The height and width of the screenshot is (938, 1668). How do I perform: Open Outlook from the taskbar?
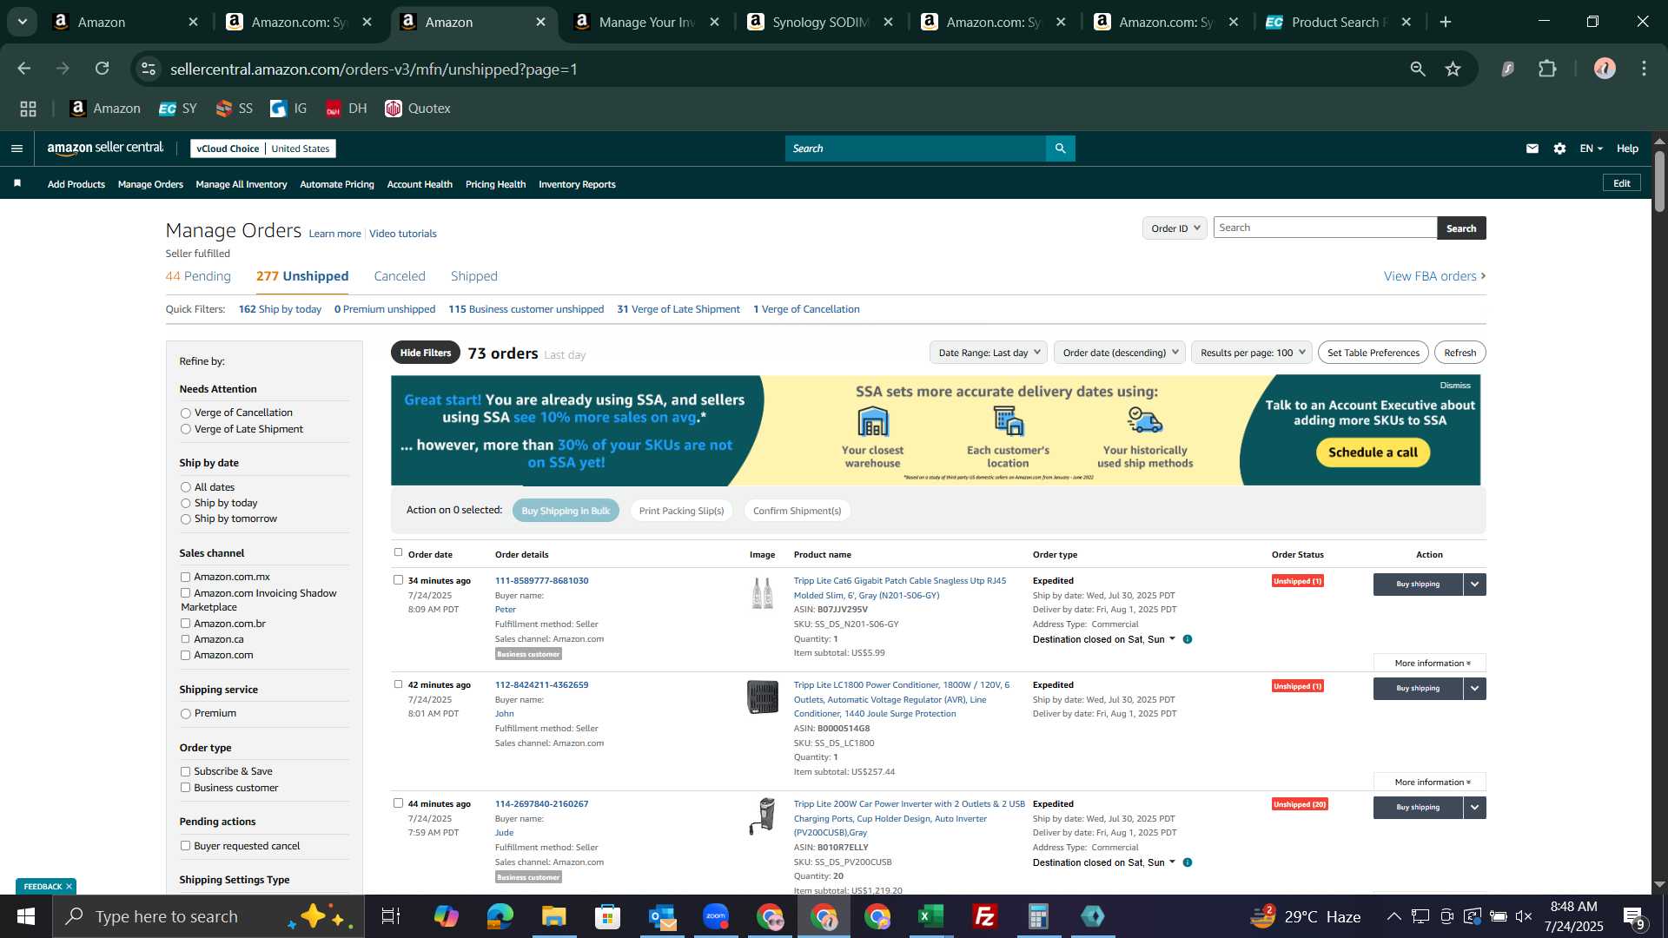(662, 916)
